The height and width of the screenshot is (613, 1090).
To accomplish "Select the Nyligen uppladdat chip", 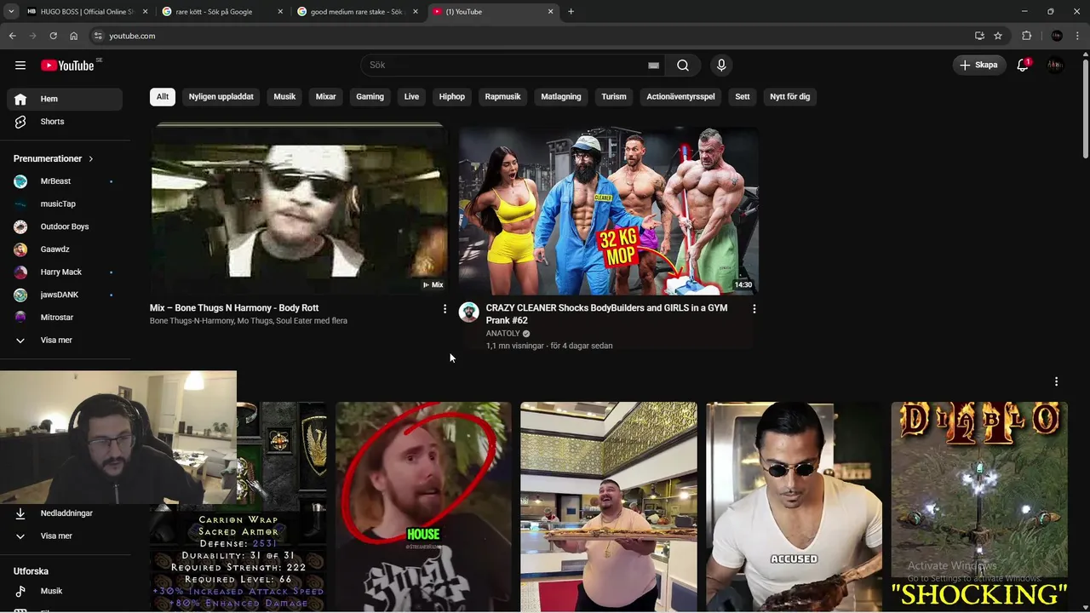I will [221, 97].
